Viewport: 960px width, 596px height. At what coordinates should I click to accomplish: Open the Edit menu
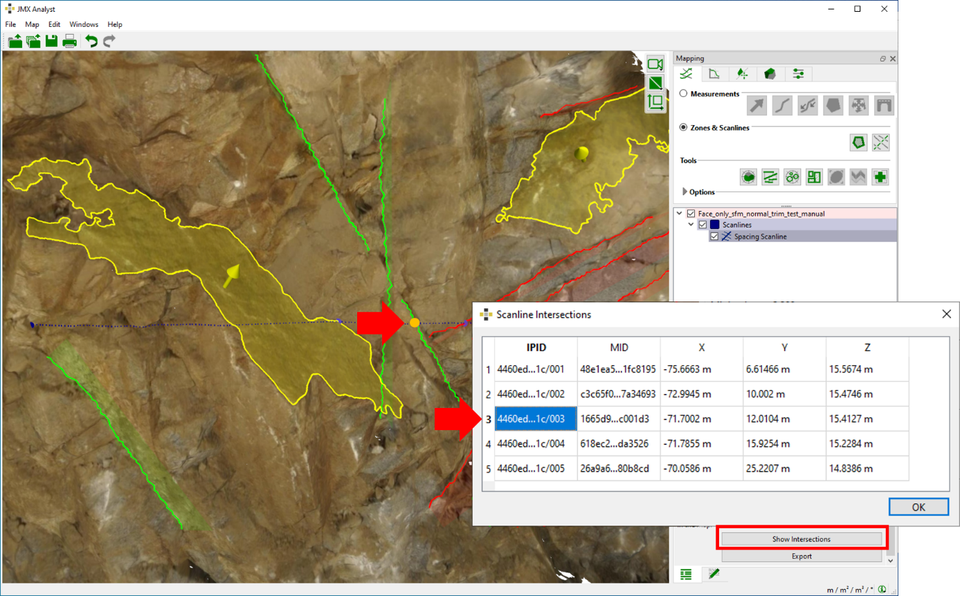pos(55,24)
